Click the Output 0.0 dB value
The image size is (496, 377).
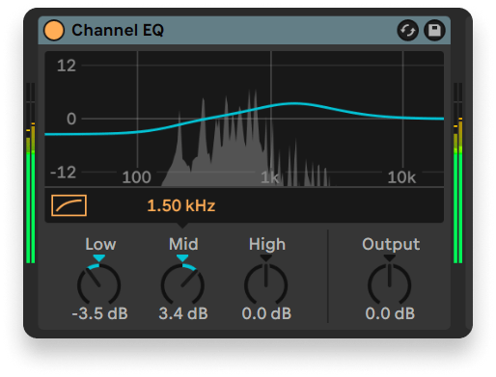(x=390, y=313)
